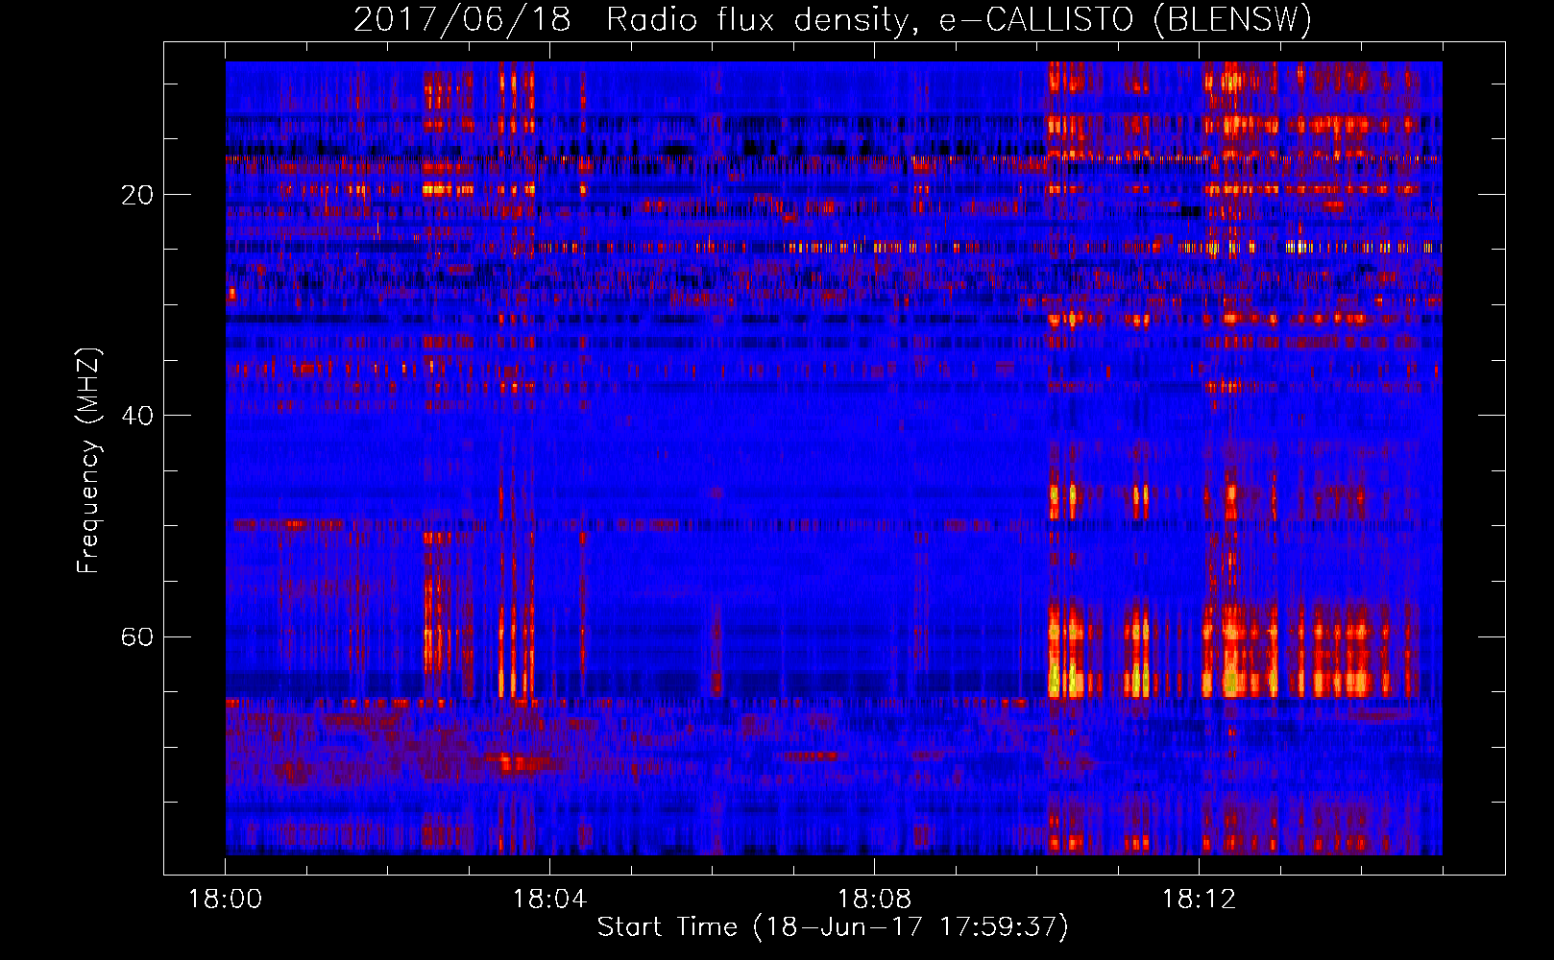Click the 40 MHz frequency tick label

click(x=137, y=416)
